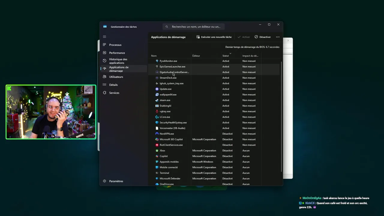
Task: Click the Xbox app icon
Action: (157, 151)
